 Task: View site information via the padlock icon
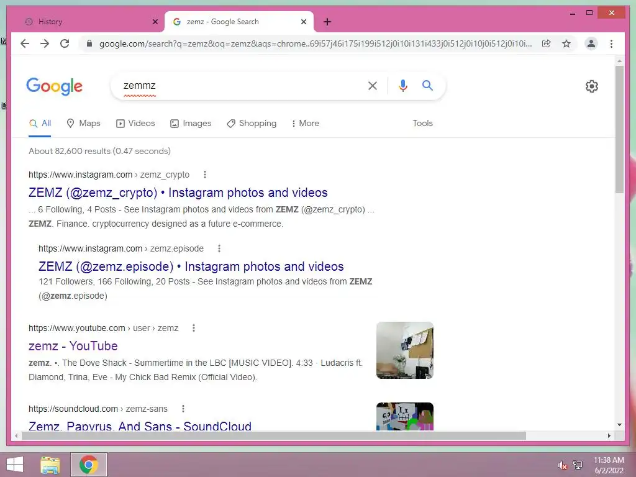(89, 43)
